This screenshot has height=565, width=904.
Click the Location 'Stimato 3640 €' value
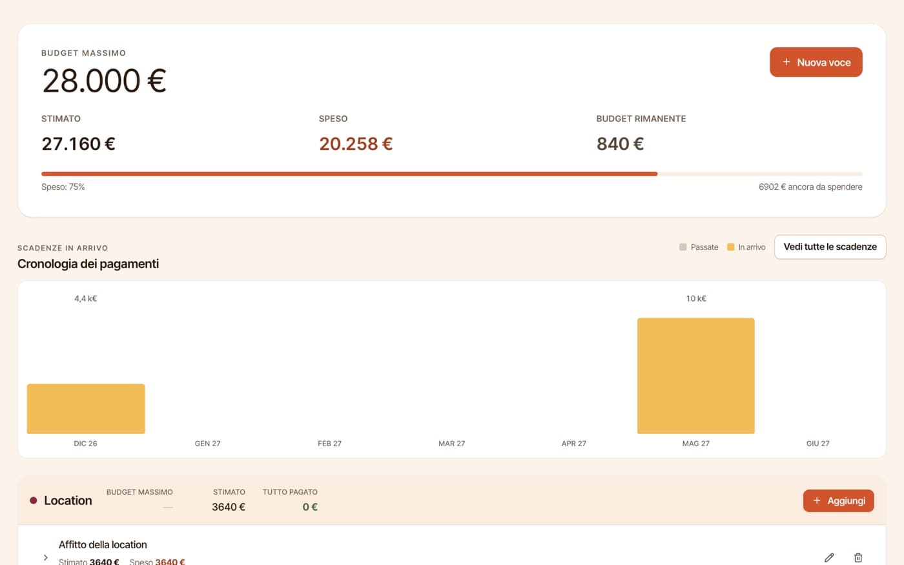click(x=229, y=507)
